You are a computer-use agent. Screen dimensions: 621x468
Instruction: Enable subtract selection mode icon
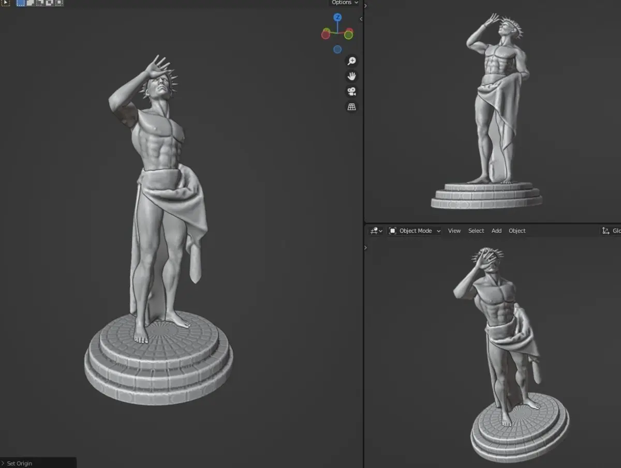(x=40, y=3)
